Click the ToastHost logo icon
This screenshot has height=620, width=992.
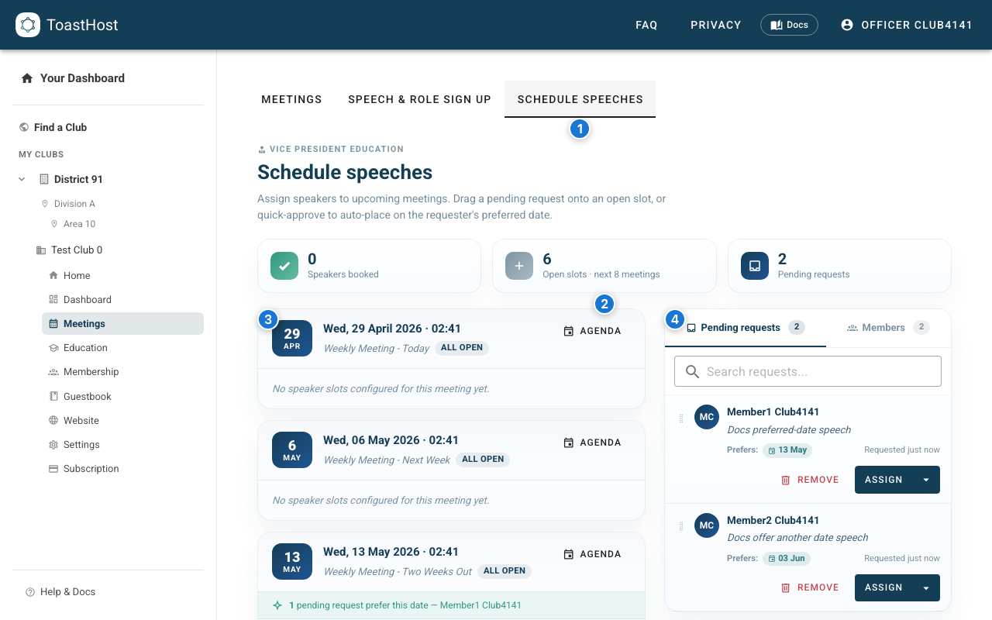pyautogui.click(x=28, y=25)
